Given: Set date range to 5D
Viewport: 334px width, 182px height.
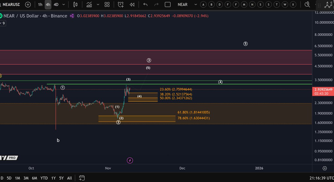Looking at the screenshot, I should (9, 178).
